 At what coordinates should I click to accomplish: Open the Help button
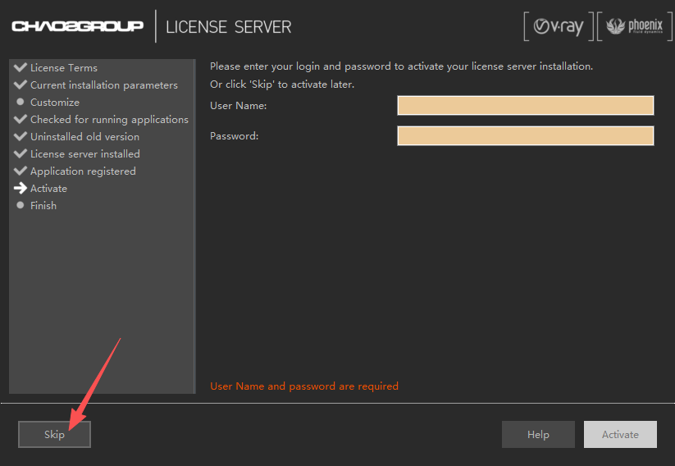coord(538,434)
